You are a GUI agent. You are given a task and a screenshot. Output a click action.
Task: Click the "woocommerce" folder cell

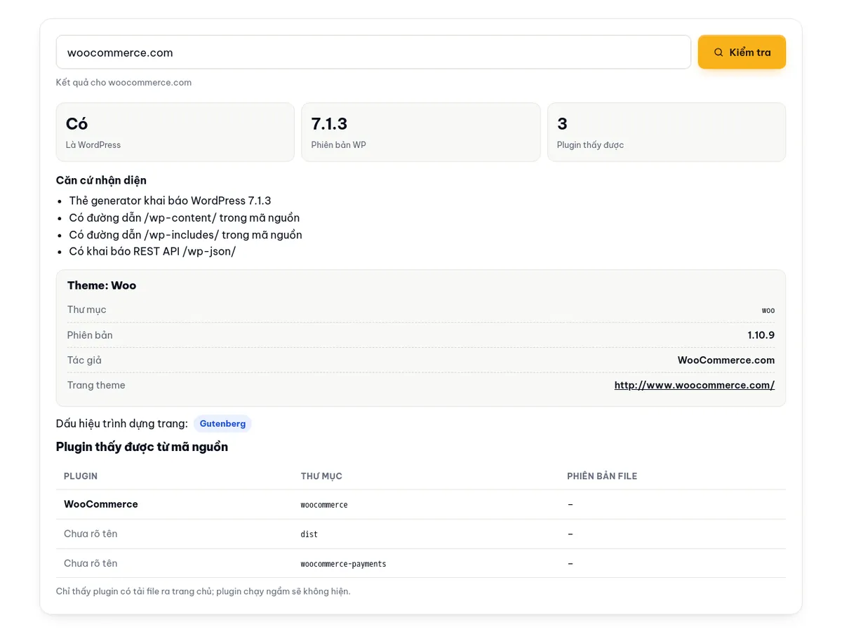(x=324, y=505)
